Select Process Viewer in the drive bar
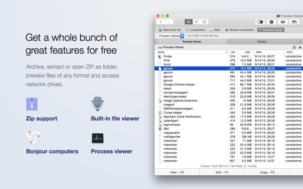Viewport: 303px width, 189px height. click(x=270, y=30)
